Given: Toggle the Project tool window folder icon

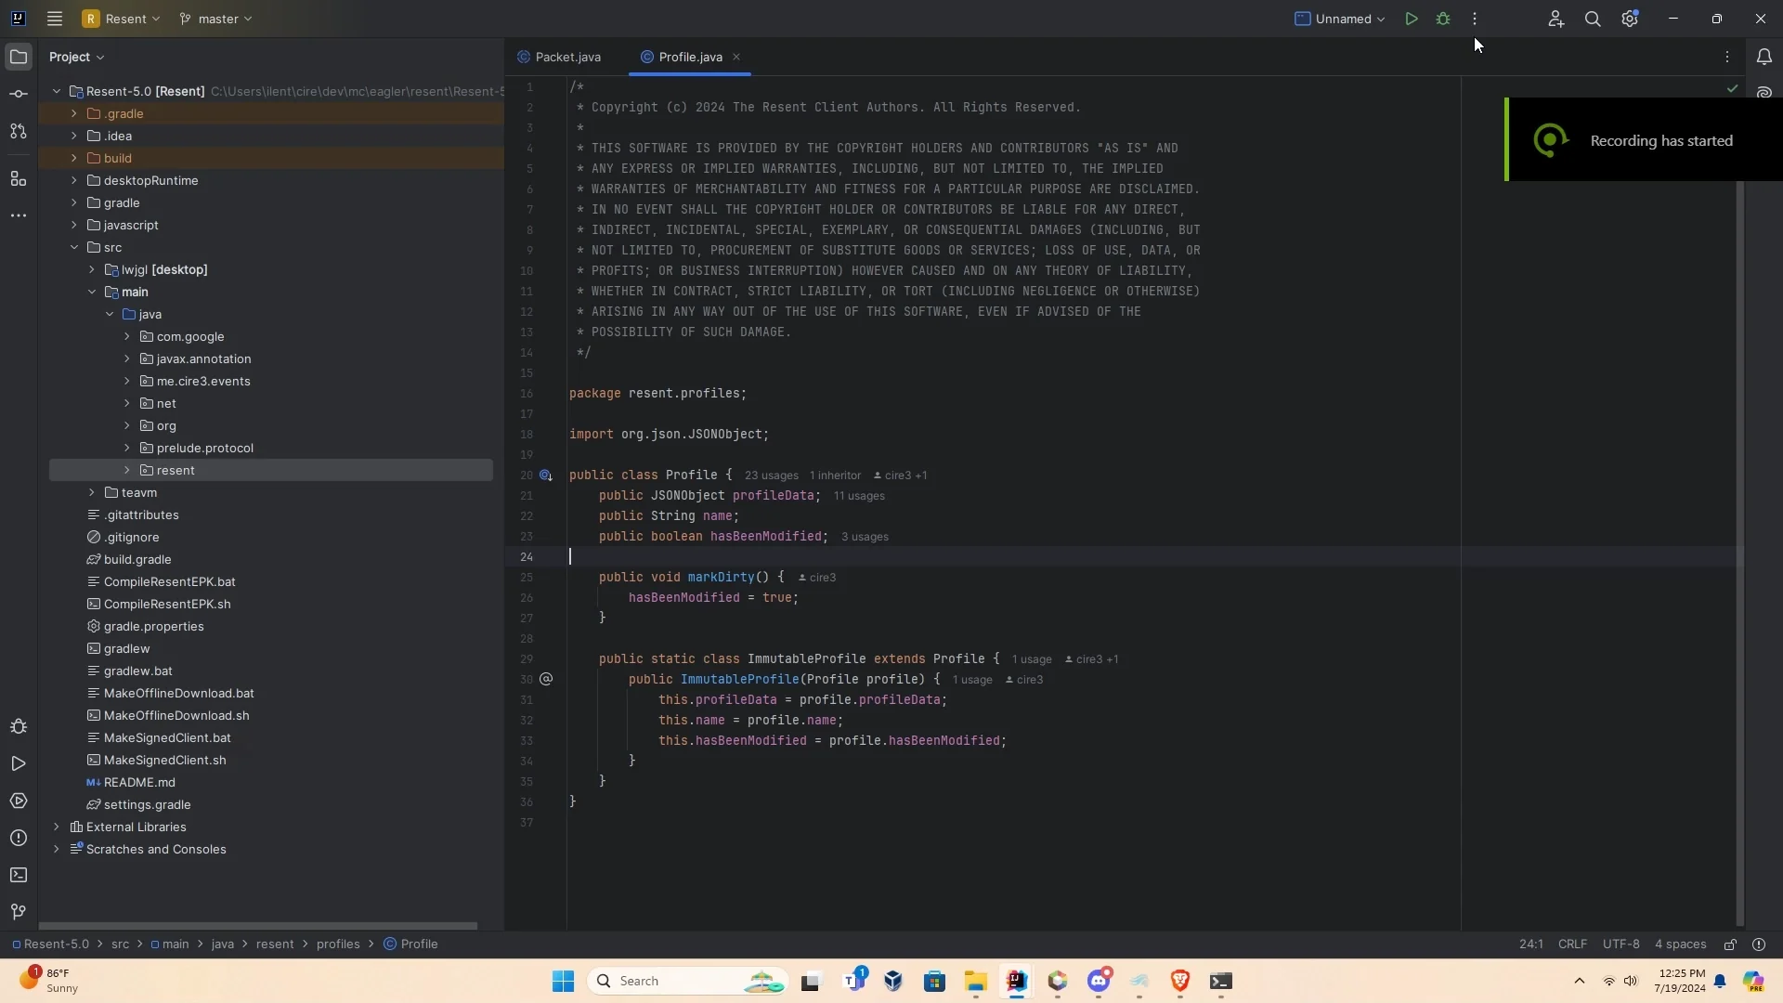Looking at the screenshot, I should coord(18,57).
